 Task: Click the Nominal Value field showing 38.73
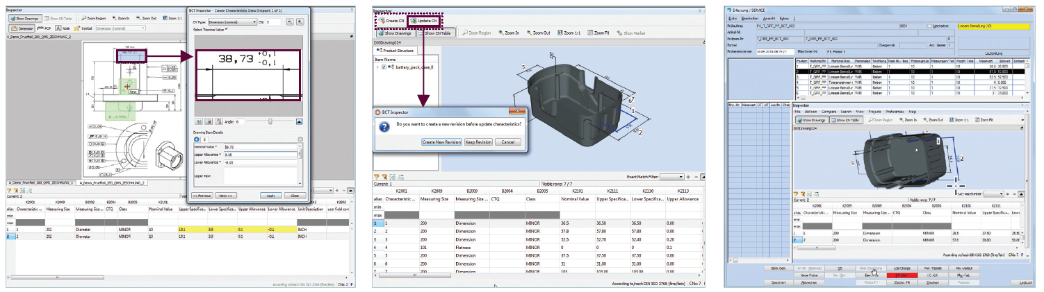tap(261, 147)
